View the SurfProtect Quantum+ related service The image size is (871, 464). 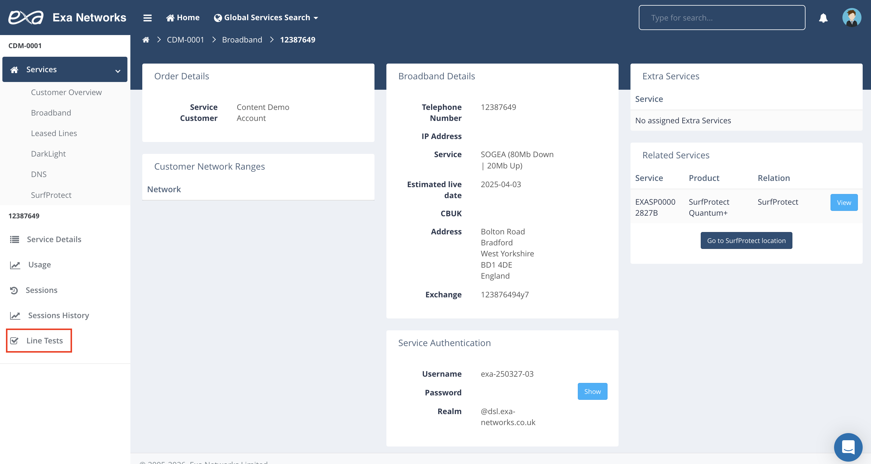point(844,203)
